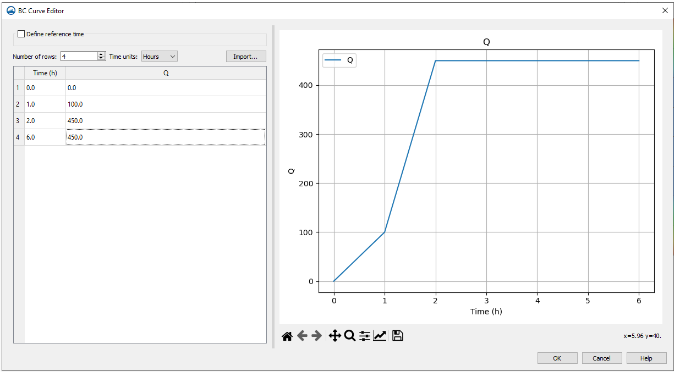The height and width of the screenshot is (377, 680).
Task: Select row header 2
Action: [19, 104]
